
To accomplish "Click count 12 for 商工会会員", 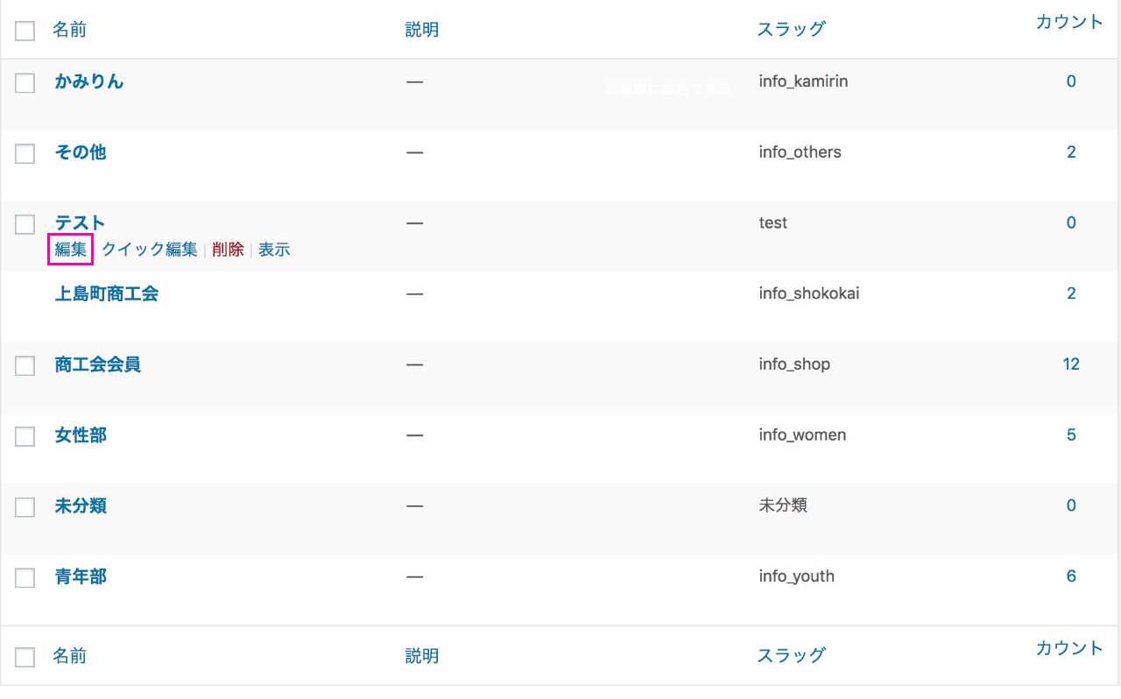I will 1071,364.
